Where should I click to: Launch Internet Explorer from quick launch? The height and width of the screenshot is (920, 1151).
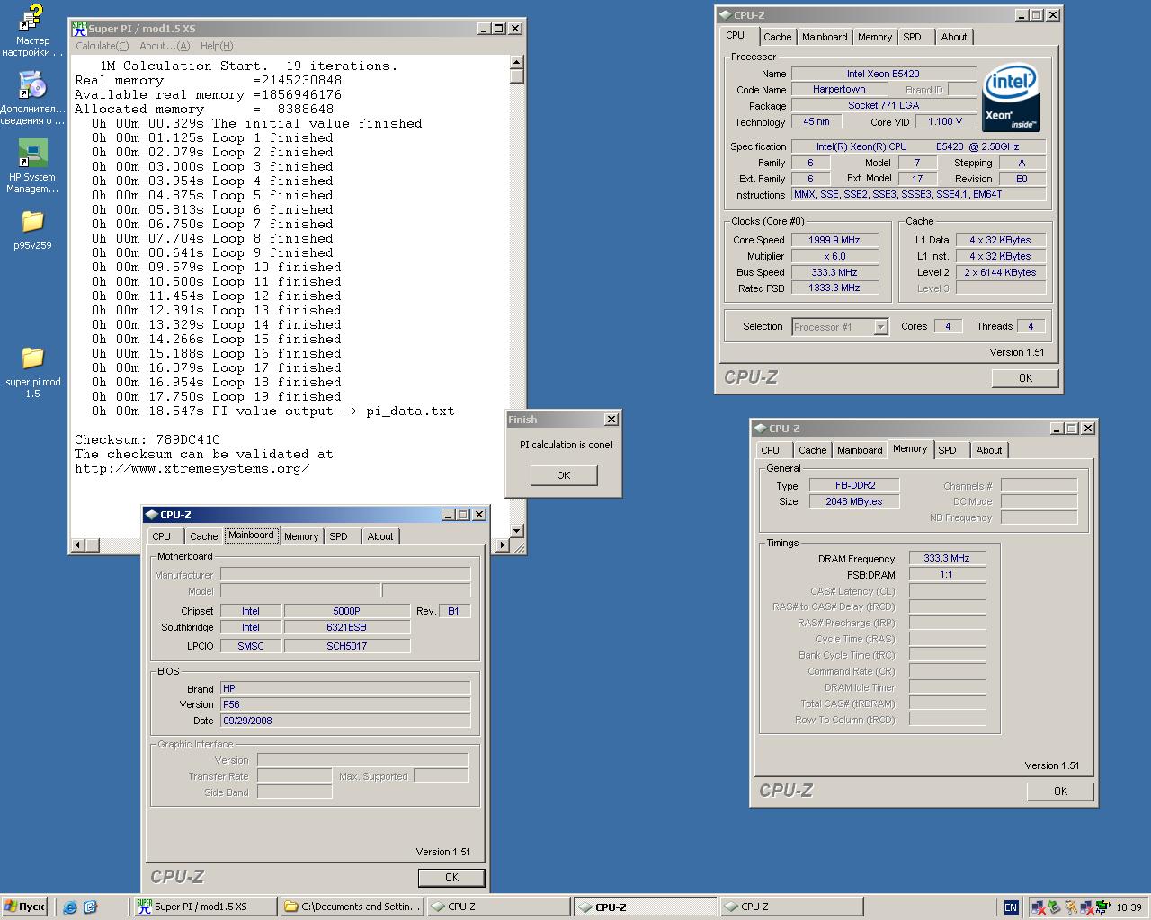click(70, 907)
